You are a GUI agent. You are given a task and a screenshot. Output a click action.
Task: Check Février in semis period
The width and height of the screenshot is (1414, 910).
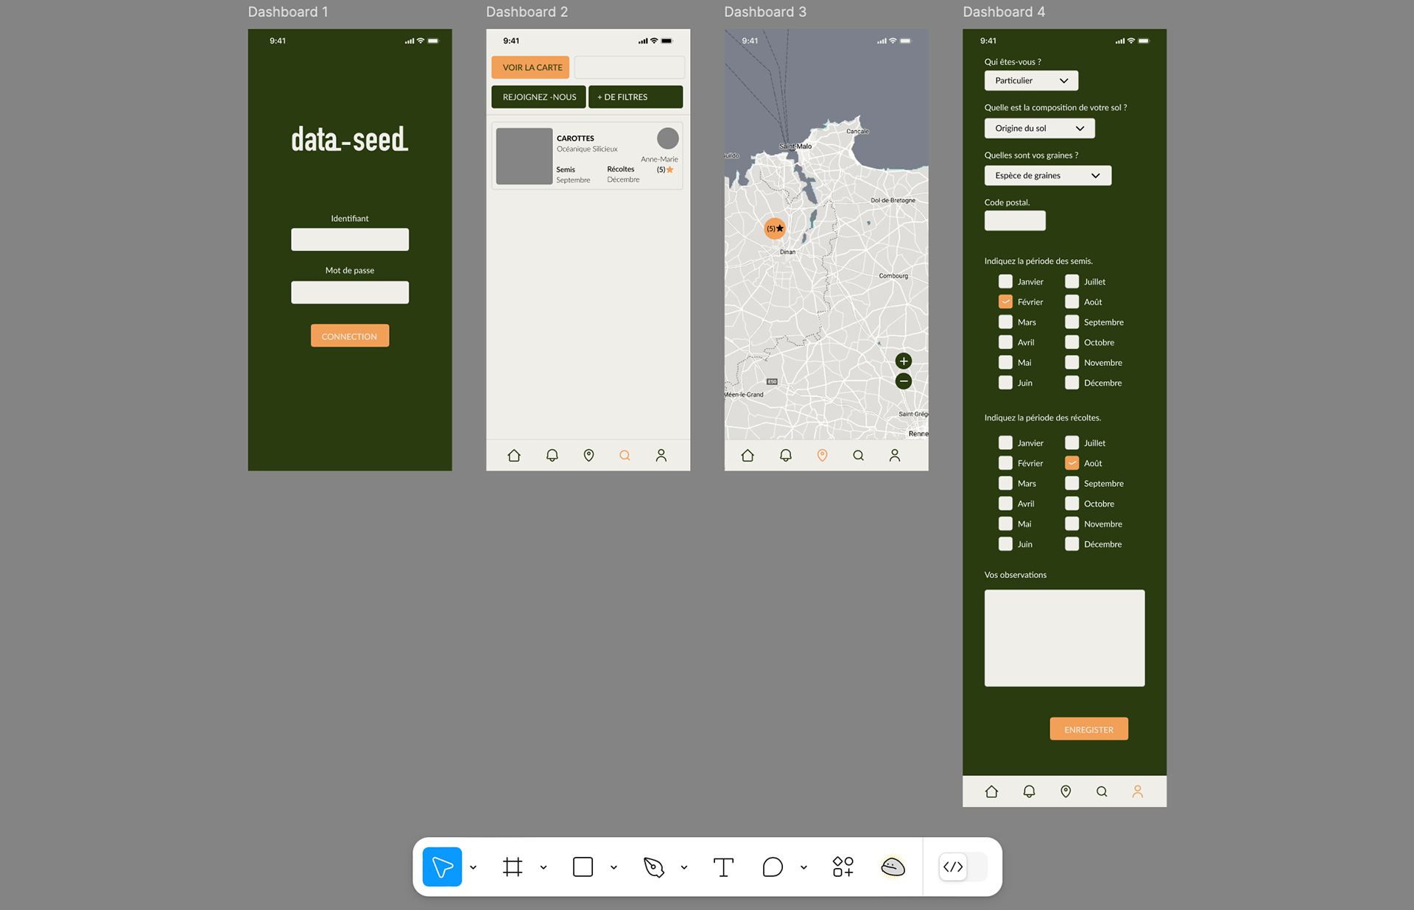point(1005,302)
